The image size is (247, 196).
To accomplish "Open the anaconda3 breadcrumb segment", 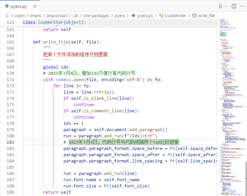I will (x=57, y=15).
